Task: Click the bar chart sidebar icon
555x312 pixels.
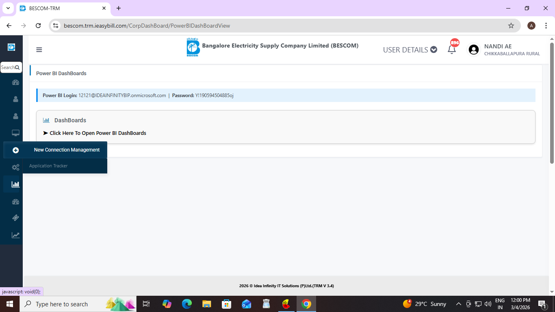Action: point(15,184)
